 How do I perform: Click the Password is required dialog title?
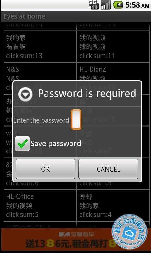(x=87, y=94)
